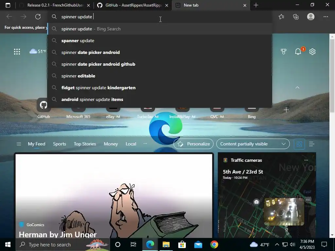Launch Google Chrome from the taskbar

214,244
